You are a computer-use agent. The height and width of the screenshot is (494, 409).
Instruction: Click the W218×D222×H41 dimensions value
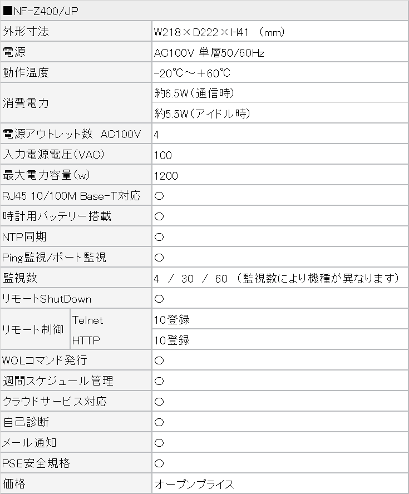click(219, 32)
